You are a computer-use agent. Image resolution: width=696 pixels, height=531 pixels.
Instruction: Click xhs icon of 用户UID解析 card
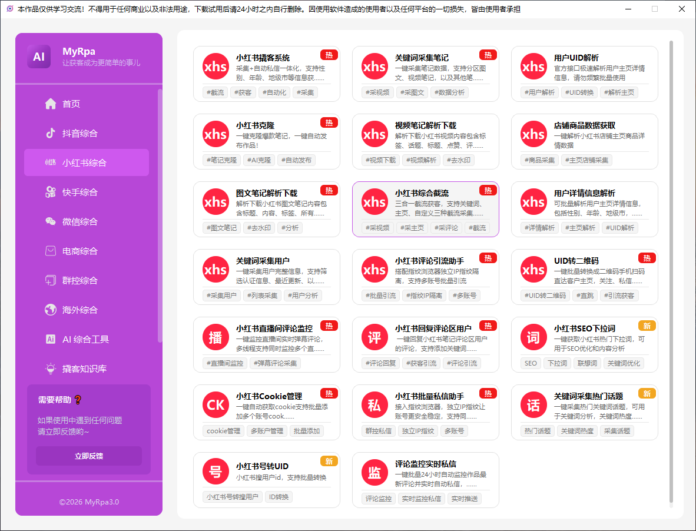pyautogui.click(x=533, y=67)
